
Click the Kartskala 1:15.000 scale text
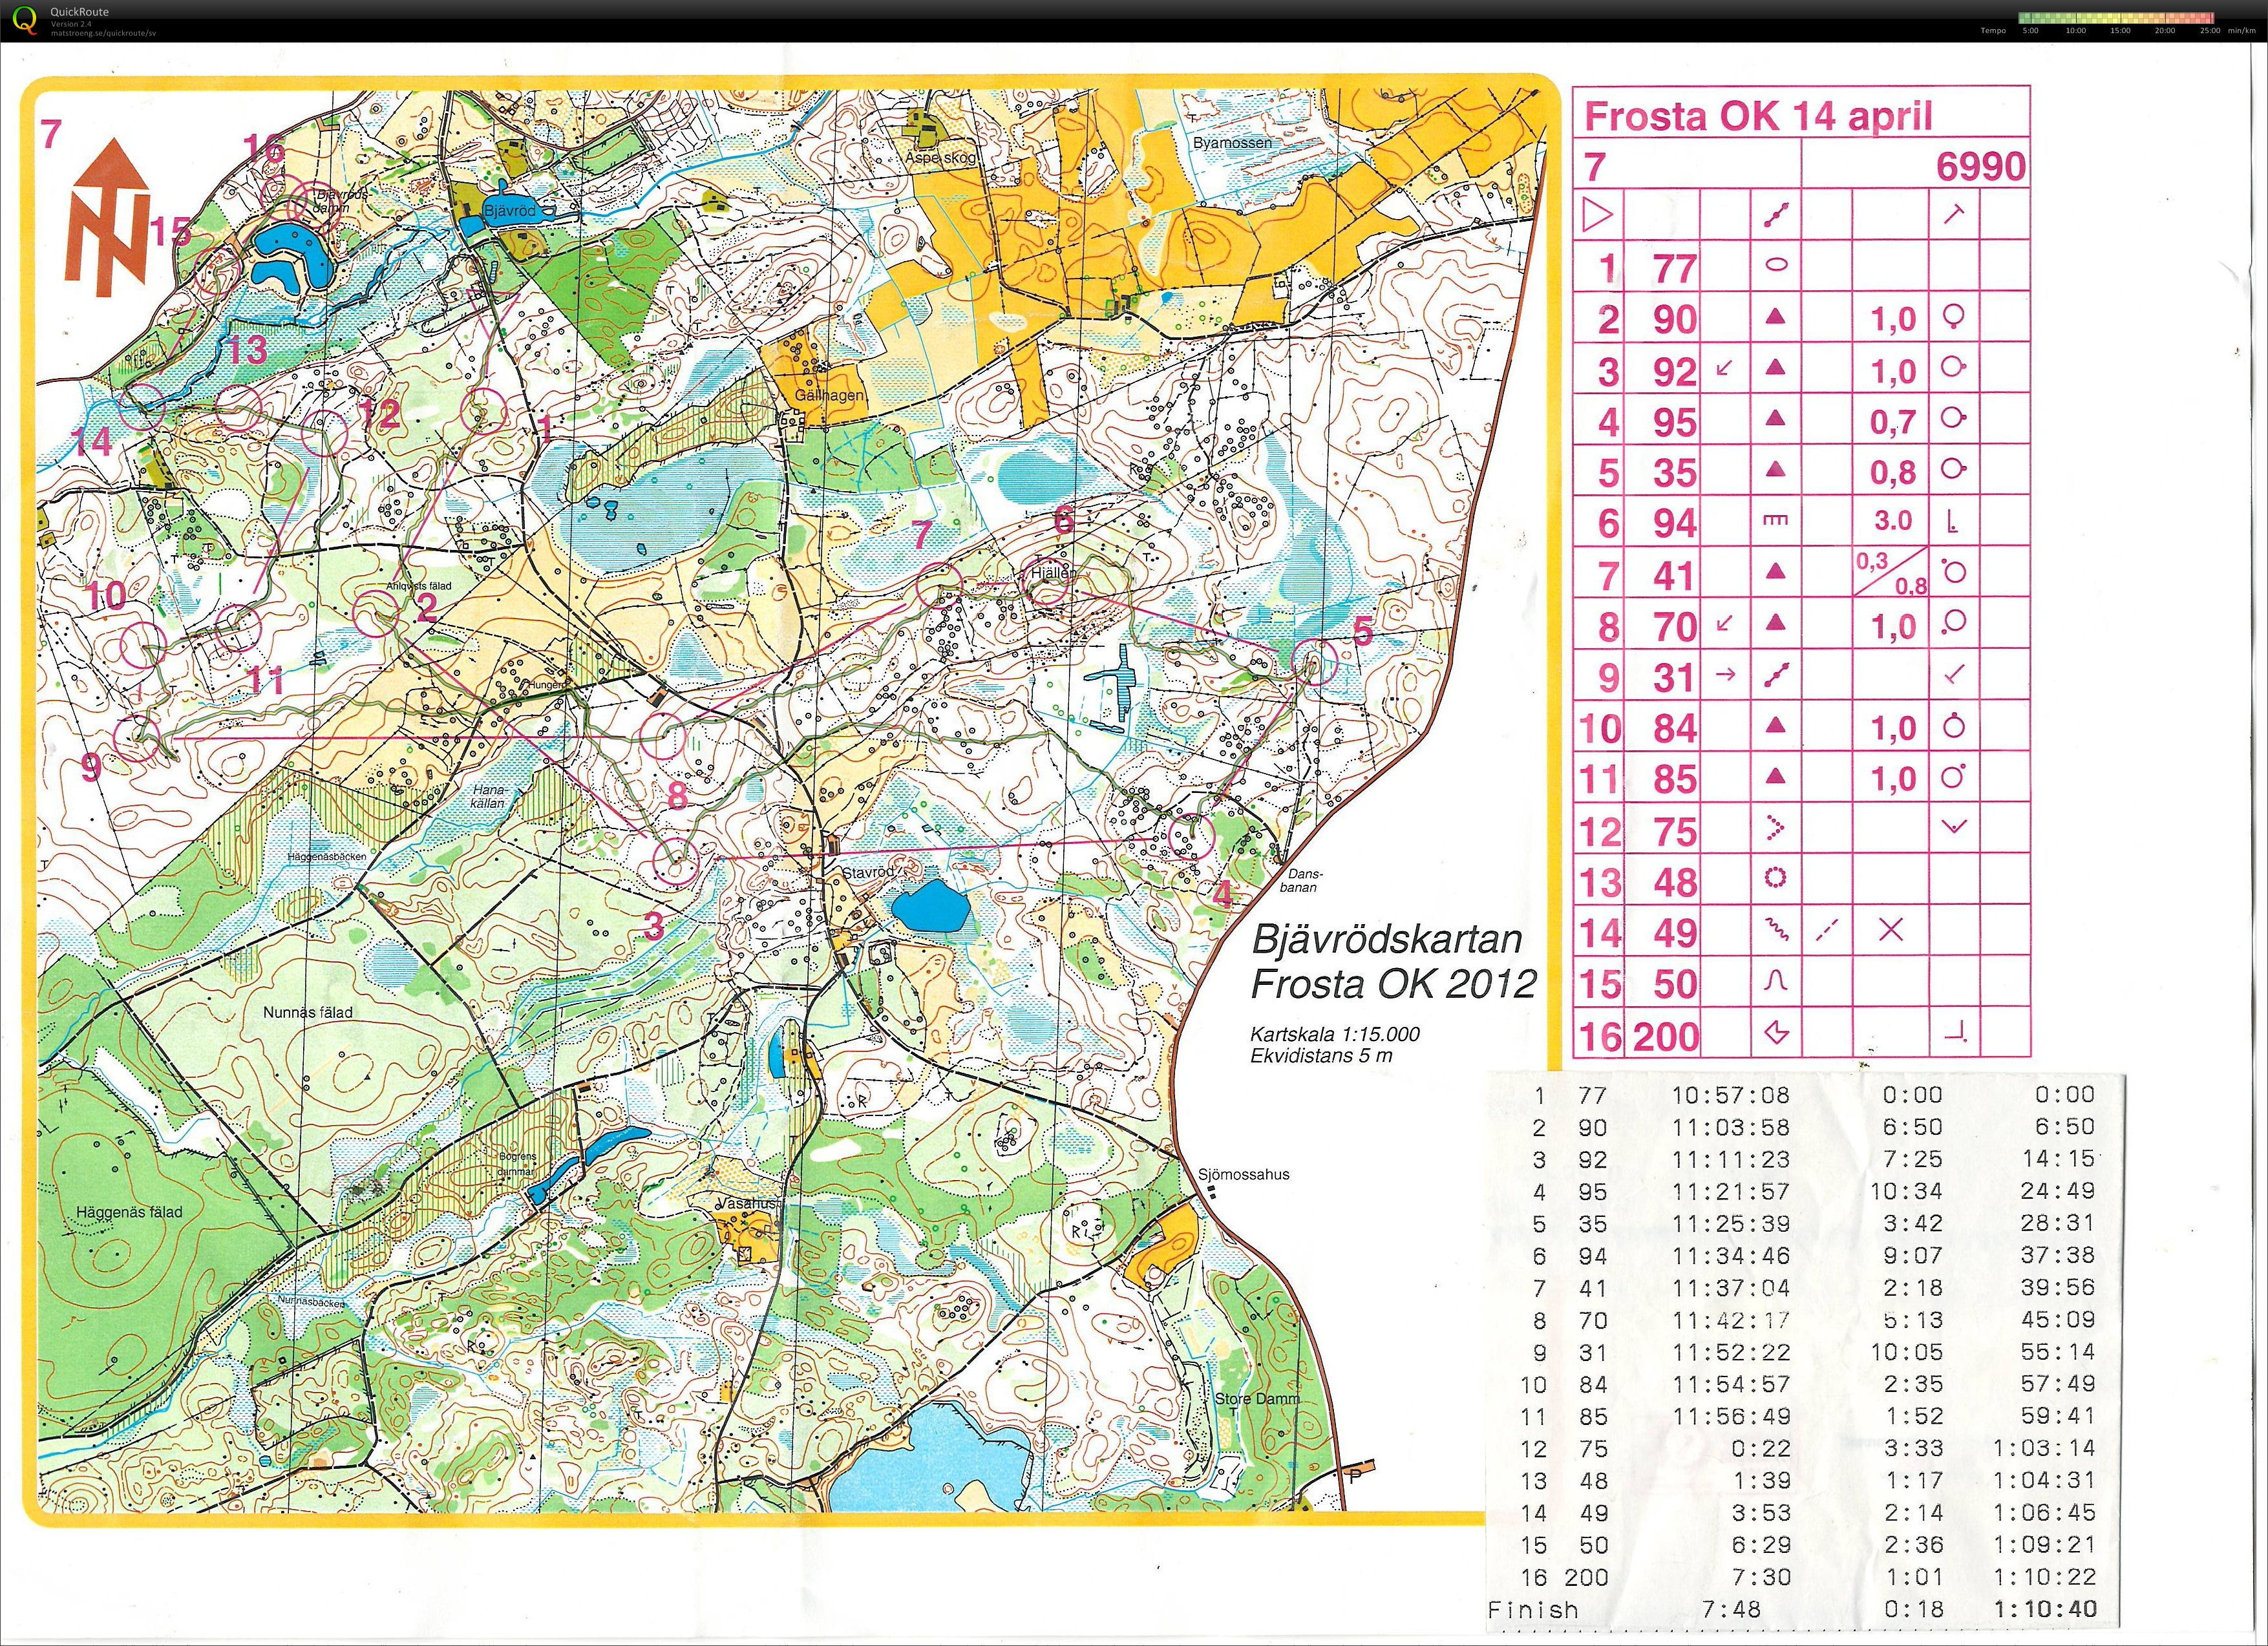(x=1335, y=1034)
